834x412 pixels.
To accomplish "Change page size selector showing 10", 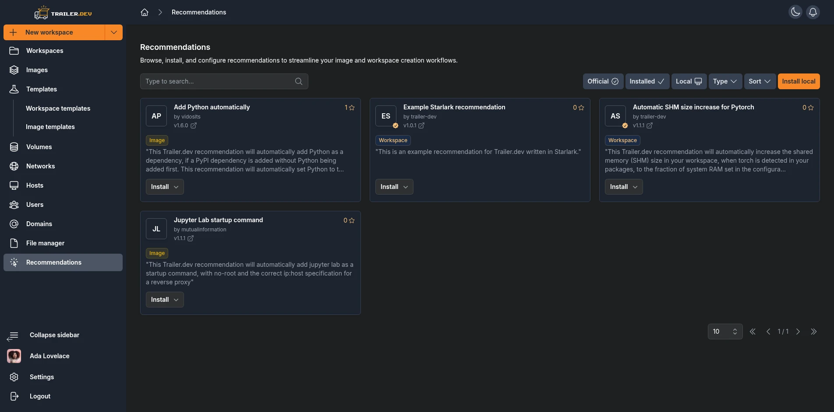I will pyautogui.click(x=725, y=332).
